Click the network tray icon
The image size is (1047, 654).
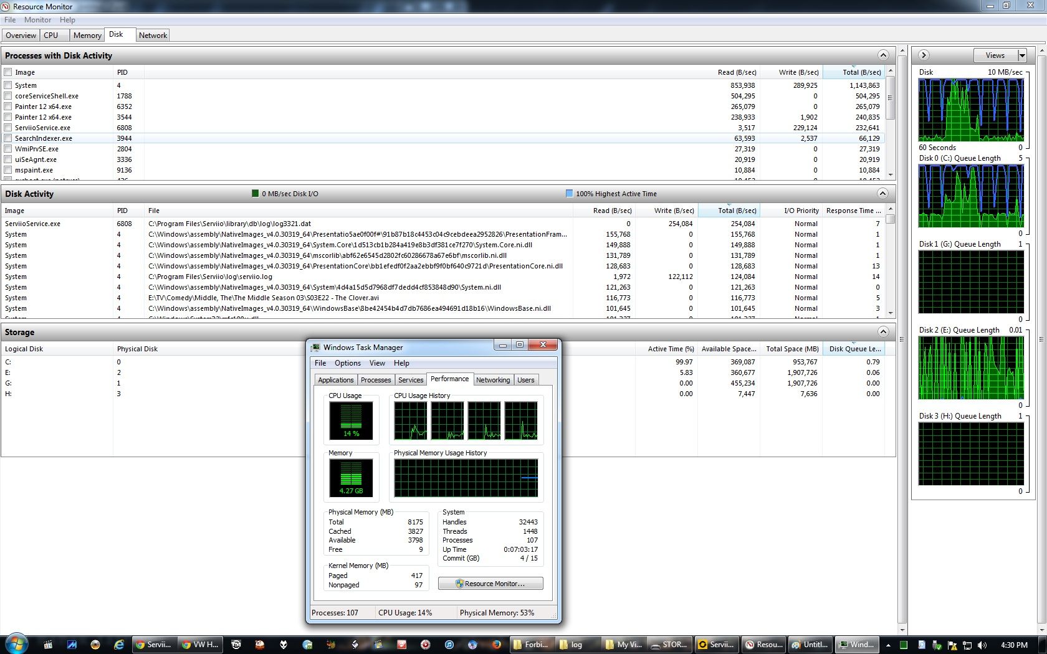[967, 645]
